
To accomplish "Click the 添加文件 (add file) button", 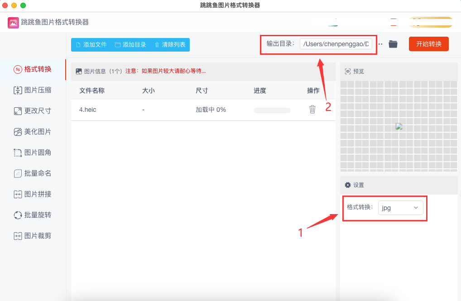I will click(x=91, y=45).
